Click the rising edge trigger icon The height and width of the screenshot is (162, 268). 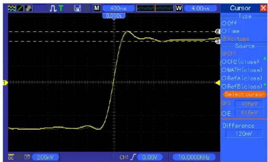pyautogui.click(x=134, y=157)
